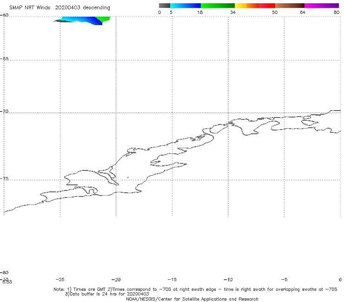Click the "80" label under the color bar
Viewport: 344px width, 302px height.
click(x=337, y=12)
